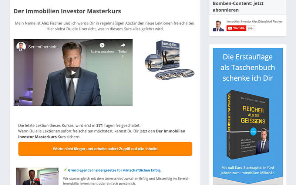Viewport: 296px width, 185px height.
Task: Click the Immobilien Investor Masterkurs product box image
Action: [169, 60]
